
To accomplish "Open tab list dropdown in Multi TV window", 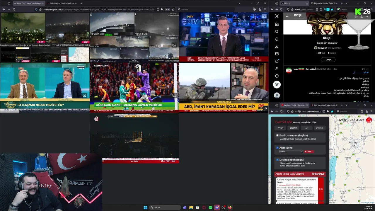I will 239,3.
